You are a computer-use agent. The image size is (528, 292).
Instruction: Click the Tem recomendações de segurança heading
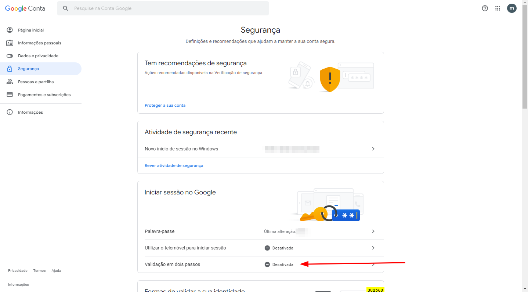(x=196, y=63)
